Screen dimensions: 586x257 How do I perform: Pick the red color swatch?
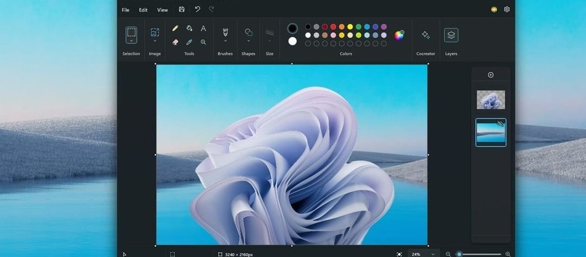pyautogui.click(x=334, y=27)
